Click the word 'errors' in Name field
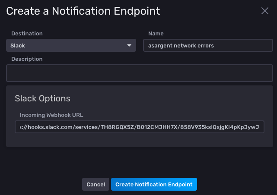Viewport: 277px width, 195px height. pyautogui.click(x=205, y=46)
